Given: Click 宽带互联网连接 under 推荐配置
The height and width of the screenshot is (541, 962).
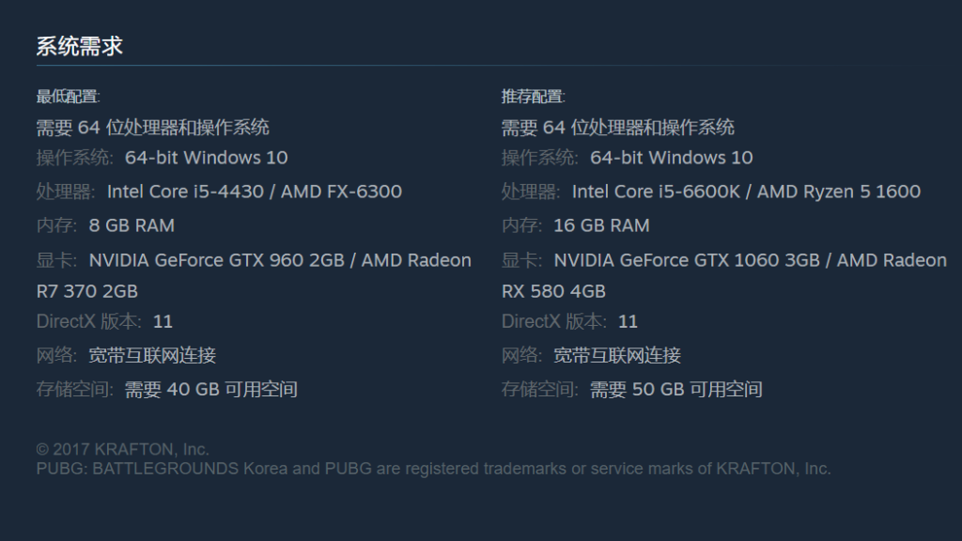Looking at the screenshot, I should click(618, 355).
